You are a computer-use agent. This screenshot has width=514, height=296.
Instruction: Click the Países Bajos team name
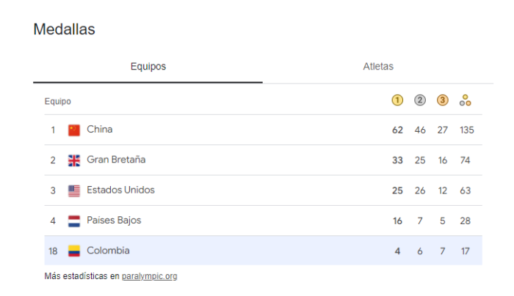coord(114,220)
